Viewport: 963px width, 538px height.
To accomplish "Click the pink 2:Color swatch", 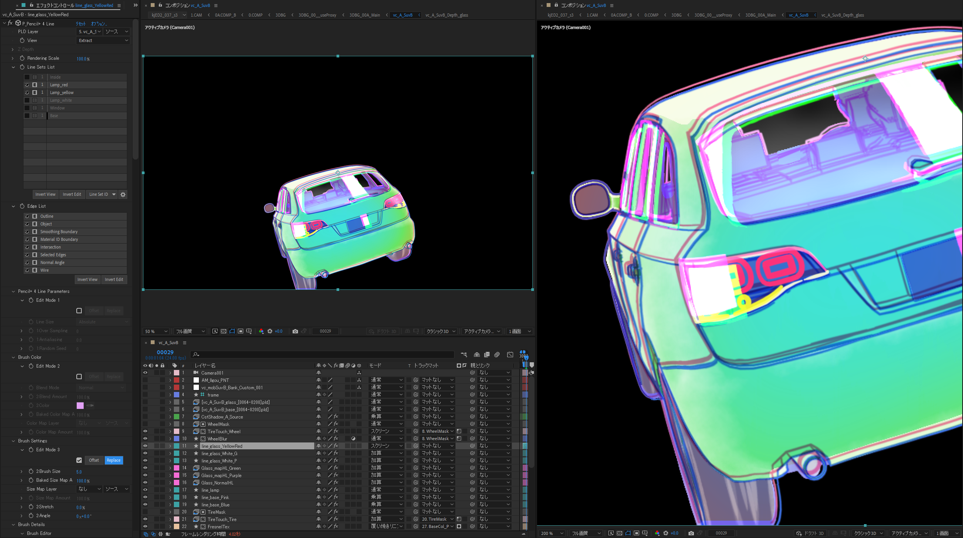I will (80, 405).
